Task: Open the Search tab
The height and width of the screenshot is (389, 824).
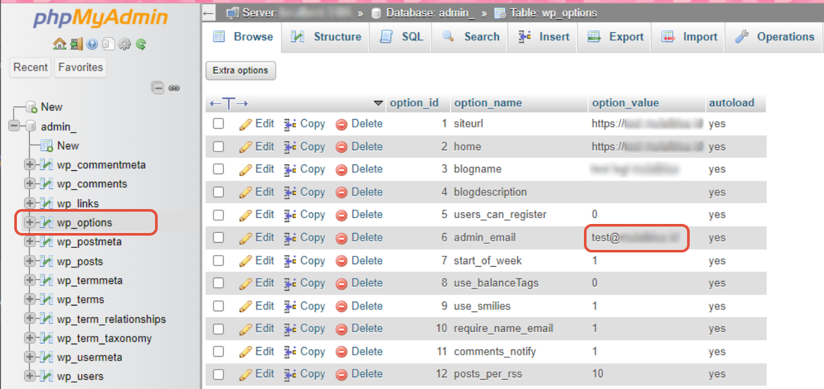Action: click(470, 37)
